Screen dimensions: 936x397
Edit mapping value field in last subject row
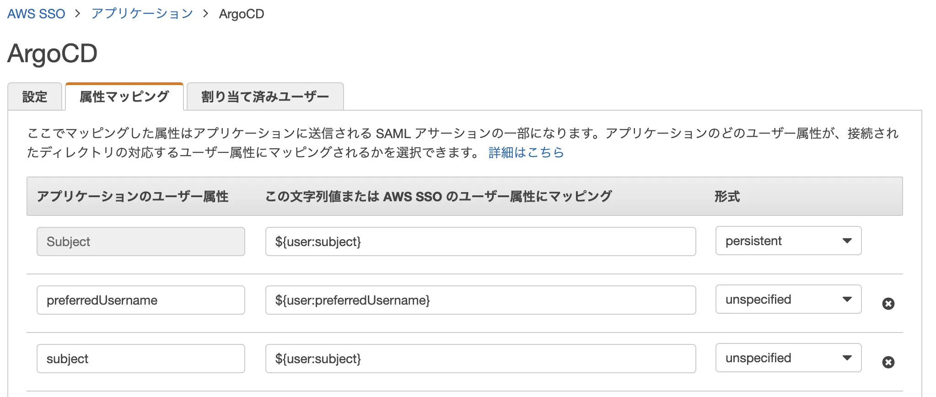(x=480, y=359)
